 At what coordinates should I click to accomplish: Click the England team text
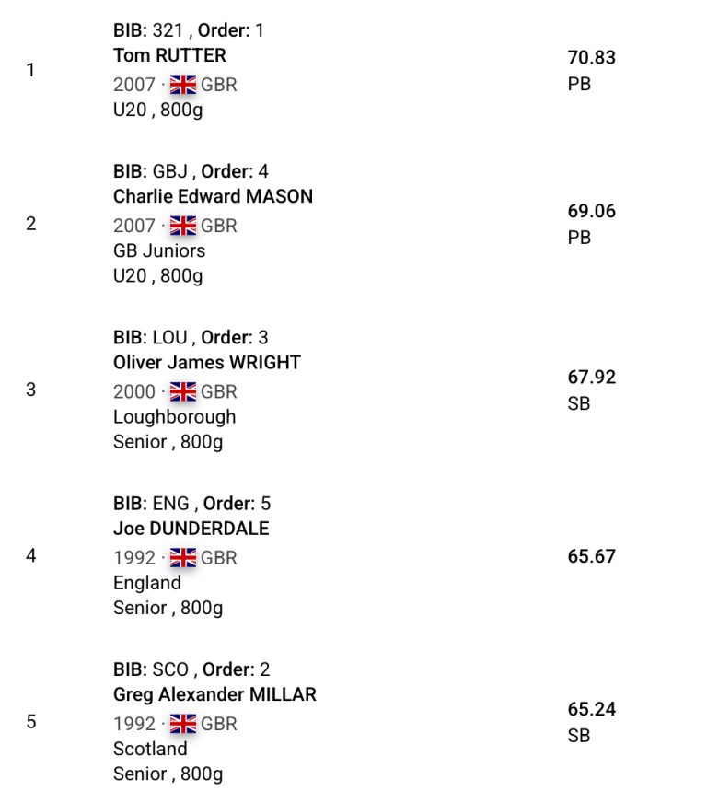tap(147, 583)
